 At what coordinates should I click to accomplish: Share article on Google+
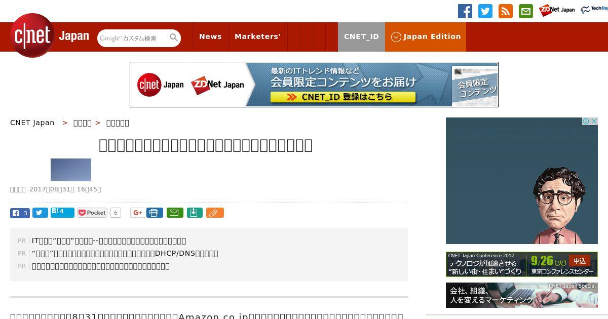click(137, 213)
